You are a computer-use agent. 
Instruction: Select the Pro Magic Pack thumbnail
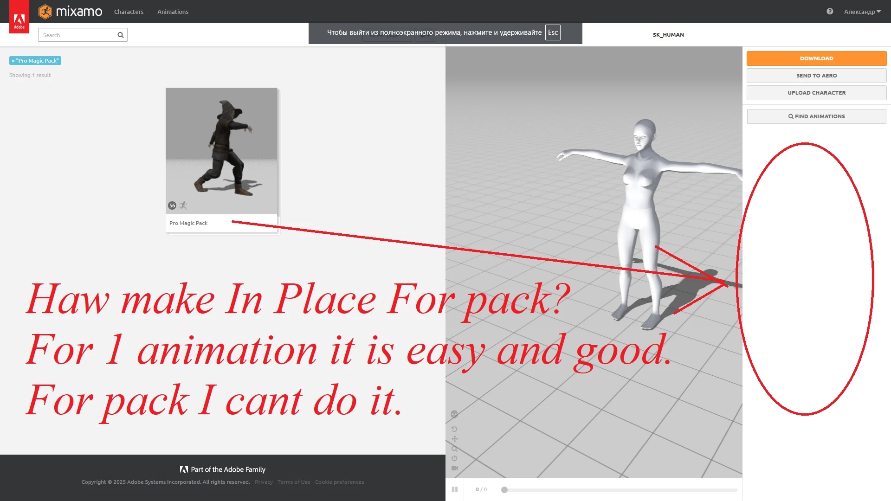(221, 151)
